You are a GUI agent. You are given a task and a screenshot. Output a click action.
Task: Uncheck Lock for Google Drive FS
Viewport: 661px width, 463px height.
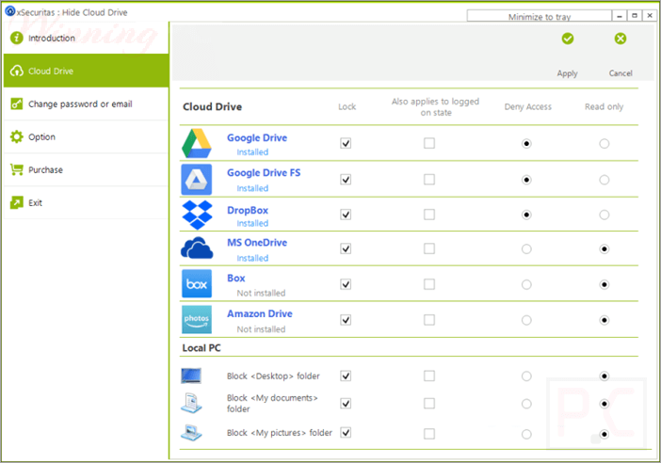point(346,180)
